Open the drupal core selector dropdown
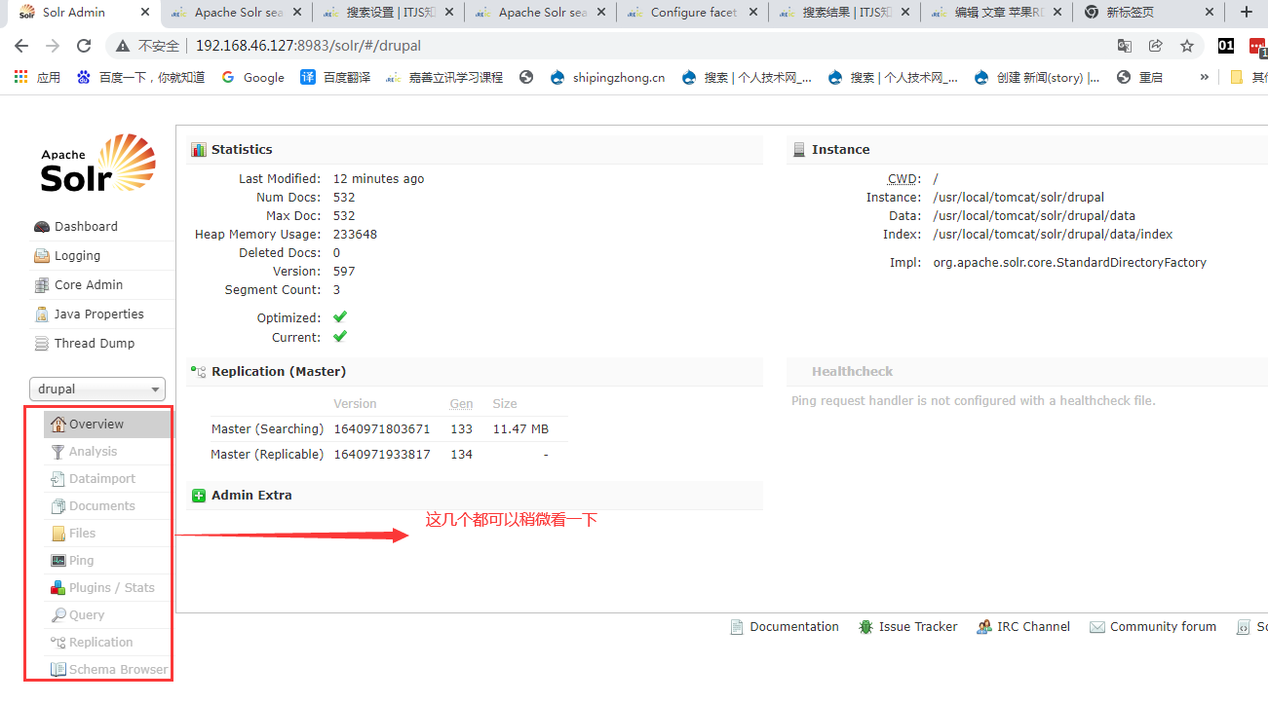Screen dimensions: 1268x703 [97, 389]
